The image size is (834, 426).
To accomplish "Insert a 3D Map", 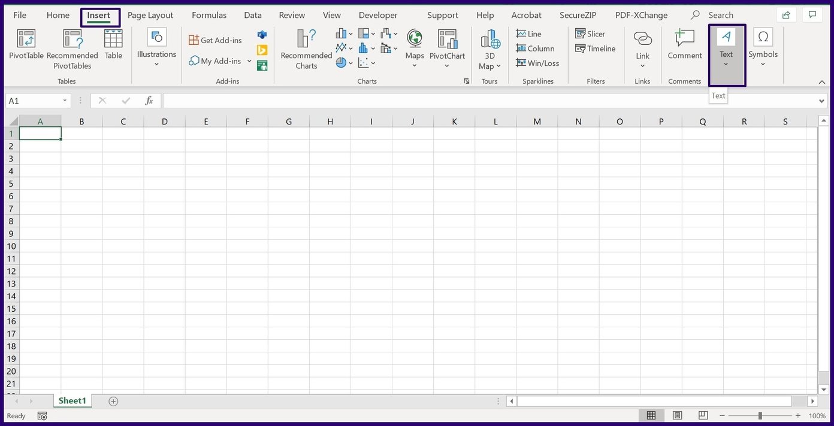I will (x=489, y=48).
